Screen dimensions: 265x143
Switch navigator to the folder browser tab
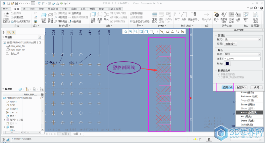[x=9, y=32]
